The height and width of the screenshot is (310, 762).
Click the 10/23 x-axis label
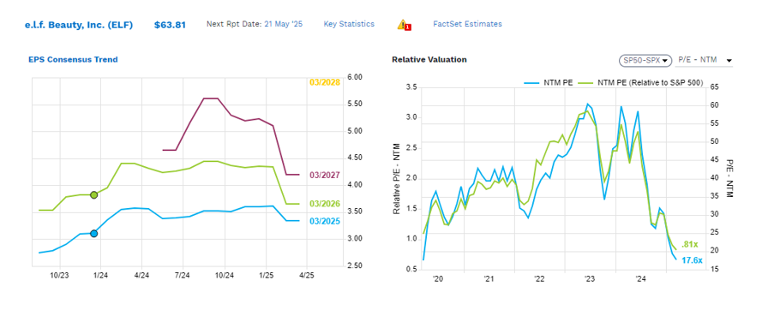pyautogui.click(x=60, y=275)
